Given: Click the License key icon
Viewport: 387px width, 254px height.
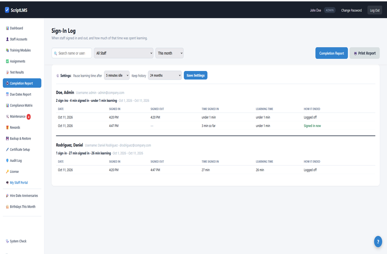Looking at the screenshot, I should (7, 172).
